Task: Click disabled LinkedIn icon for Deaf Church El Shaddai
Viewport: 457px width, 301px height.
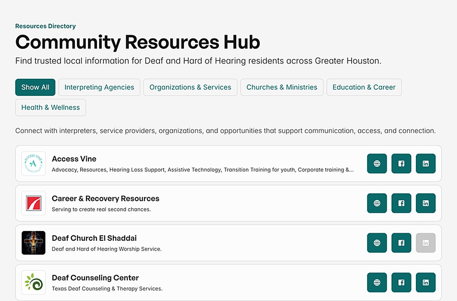Action: point(426,243)
